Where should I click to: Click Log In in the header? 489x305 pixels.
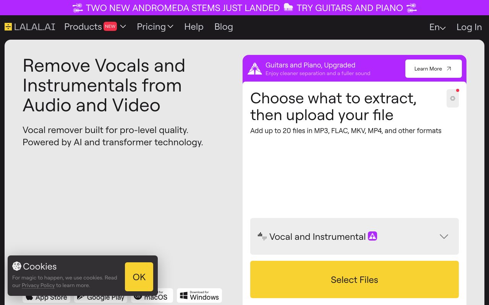click(469, 27)
